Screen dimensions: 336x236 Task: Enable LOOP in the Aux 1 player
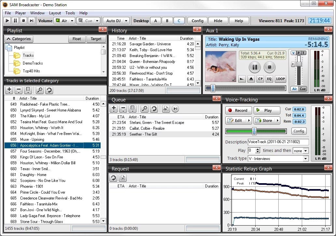[280, 79]
